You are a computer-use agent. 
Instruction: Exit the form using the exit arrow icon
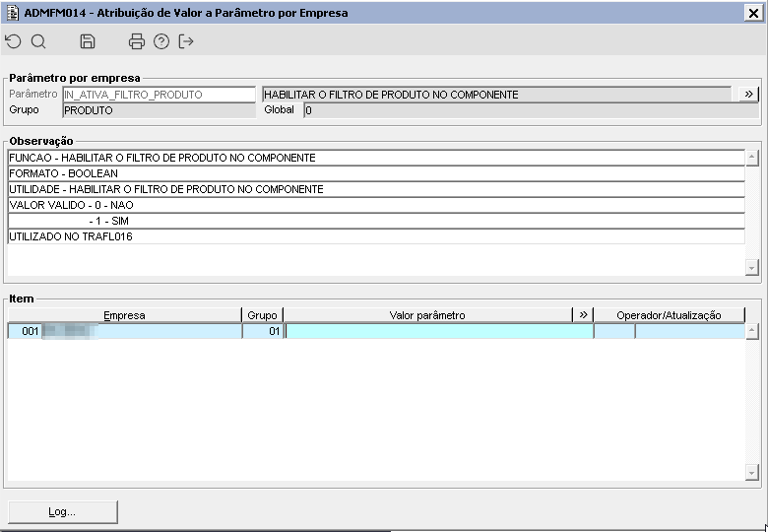[186, 41]
